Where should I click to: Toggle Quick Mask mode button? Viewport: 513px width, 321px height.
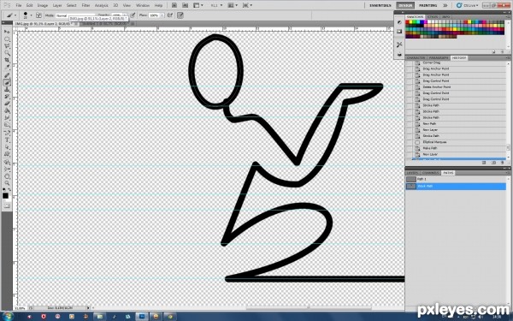point(7,206)
